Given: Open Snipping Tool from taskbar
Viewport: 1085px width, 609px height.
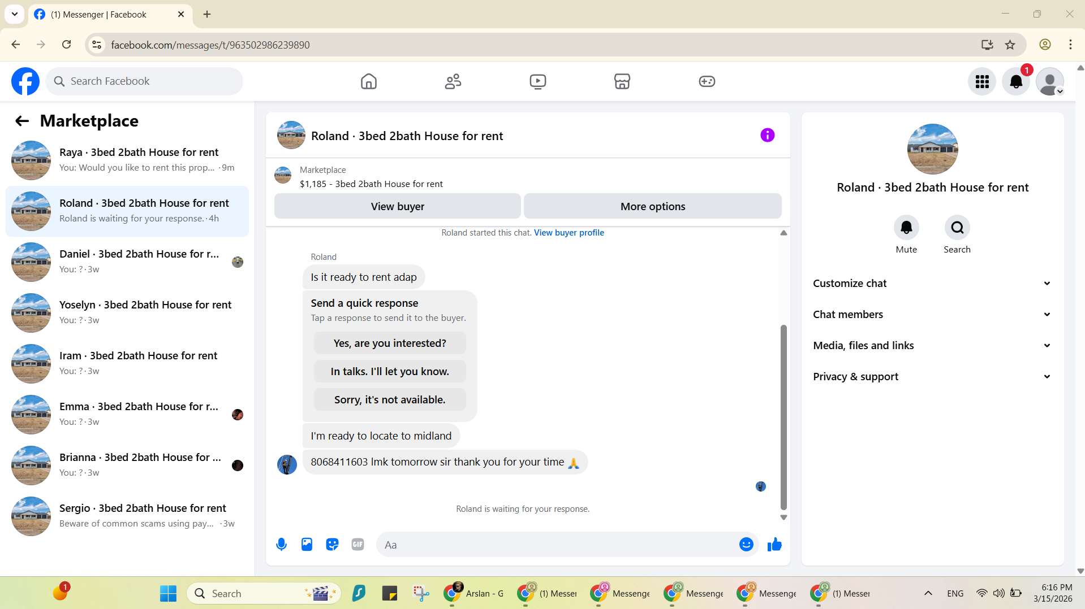Looking at the screenshot, I should pyautogui.click(x=421, y=593).
